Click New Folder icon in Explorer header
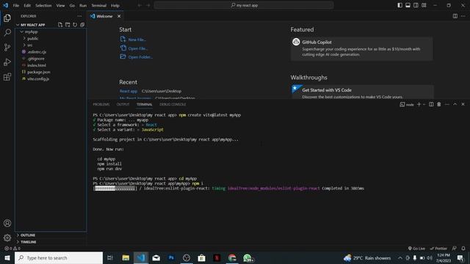Image resolution: width=470 pixels, height=264 pixels. pos(68,24)
